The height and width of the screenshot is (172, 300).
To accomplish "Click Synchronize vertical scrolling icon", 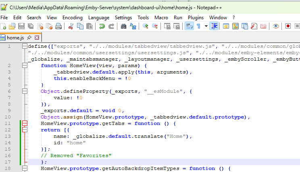I will coord(167,26).
